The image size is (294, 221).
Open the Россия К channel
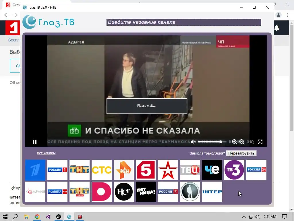pos(168,192)
